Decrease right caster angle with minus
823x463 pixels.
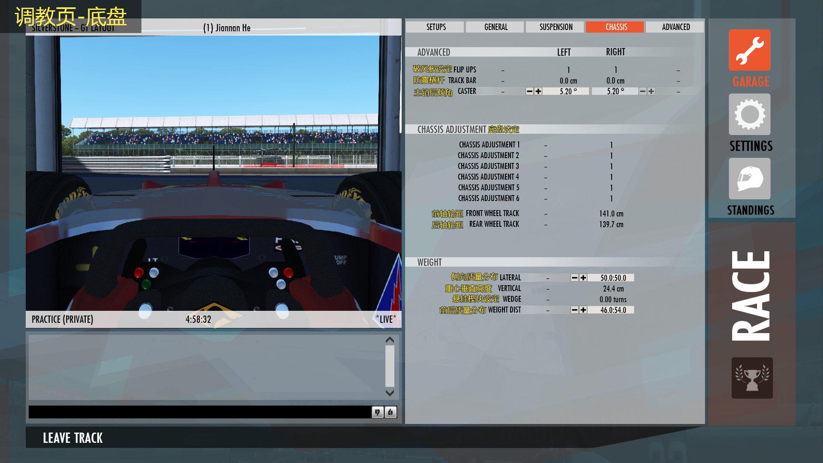(x=643, y=91)
